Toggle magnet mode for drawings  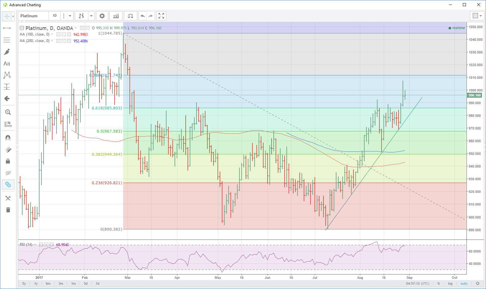8,138
